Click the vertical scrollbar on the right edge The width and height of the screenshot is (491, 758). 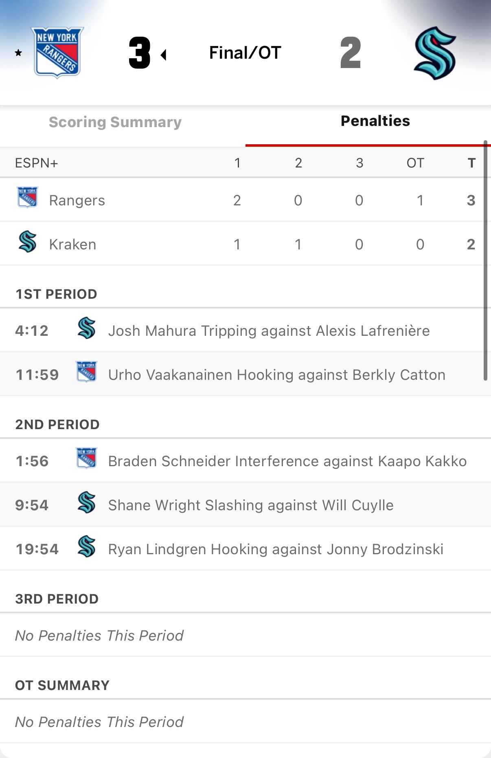pos(485,261)
